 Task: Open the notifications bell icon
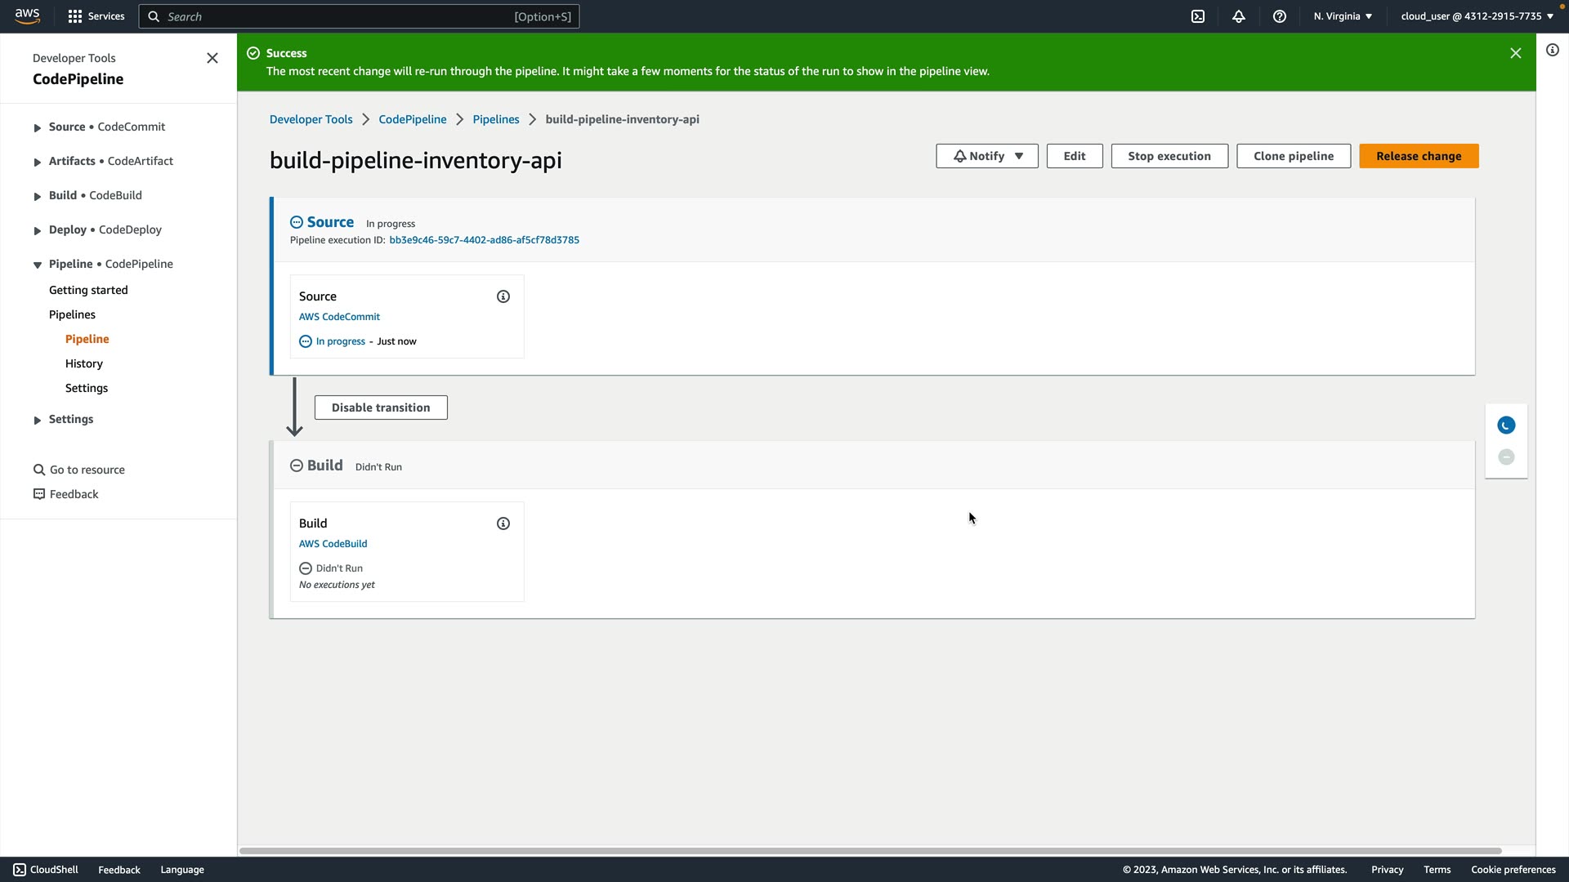point(1239,16)
